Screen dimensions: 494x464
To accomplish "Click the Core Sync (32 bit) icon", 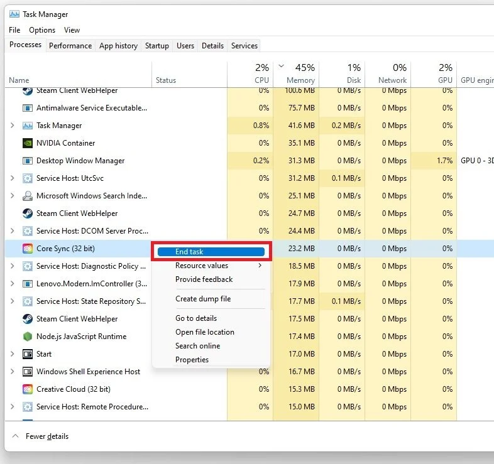I will pyautogui.click(x=28, y=249).
